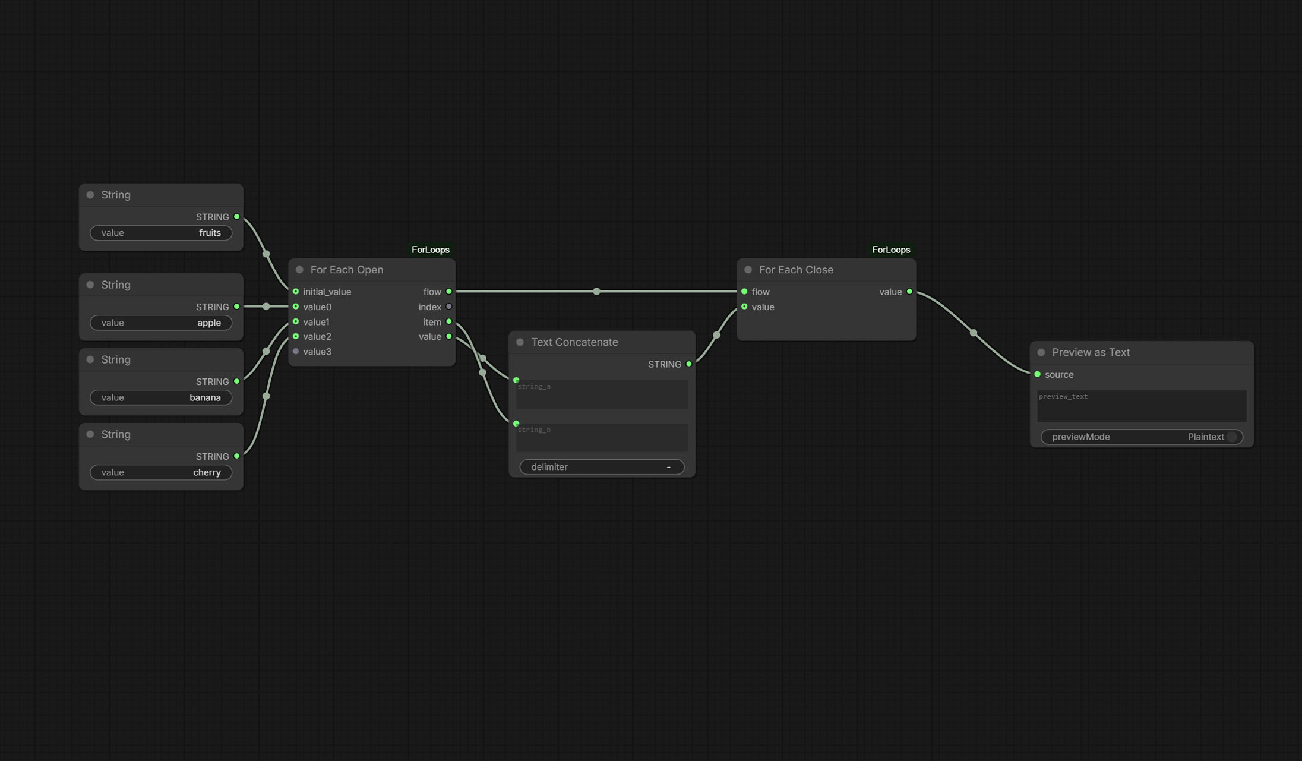1302x761 pixels.
Task: Click the string_a text area
Action: pos(602,394)
